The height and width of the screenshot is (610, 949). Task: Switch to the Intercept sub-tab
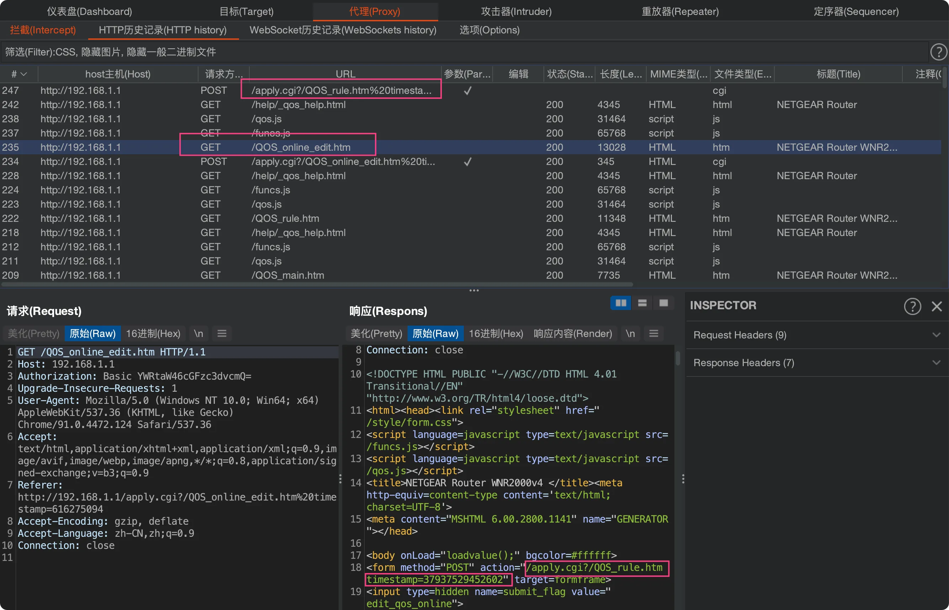tap(43, 30)
